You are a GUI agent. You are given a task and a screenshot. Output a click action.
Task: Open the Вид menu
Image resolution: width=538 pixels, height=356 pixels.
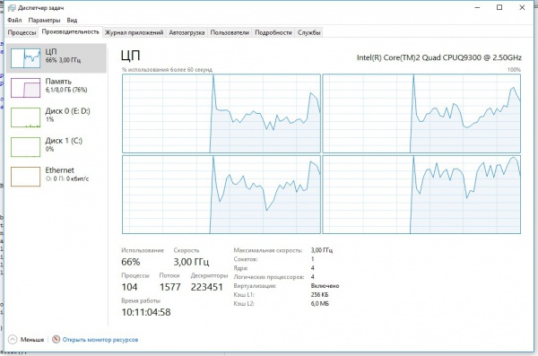72,21
